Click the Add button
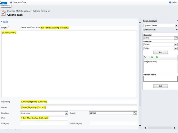The height and width of the screenshot is (133, 178). pyautogui.click(x=160, y=52)
